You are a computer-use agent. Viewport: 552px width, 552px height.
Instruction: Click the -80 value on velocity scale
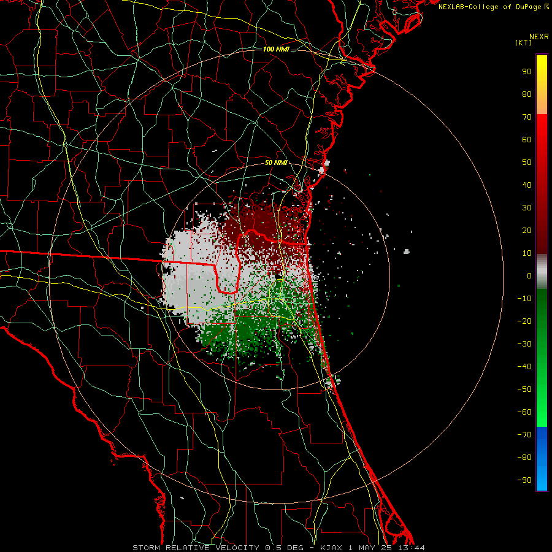click(524, 458)
